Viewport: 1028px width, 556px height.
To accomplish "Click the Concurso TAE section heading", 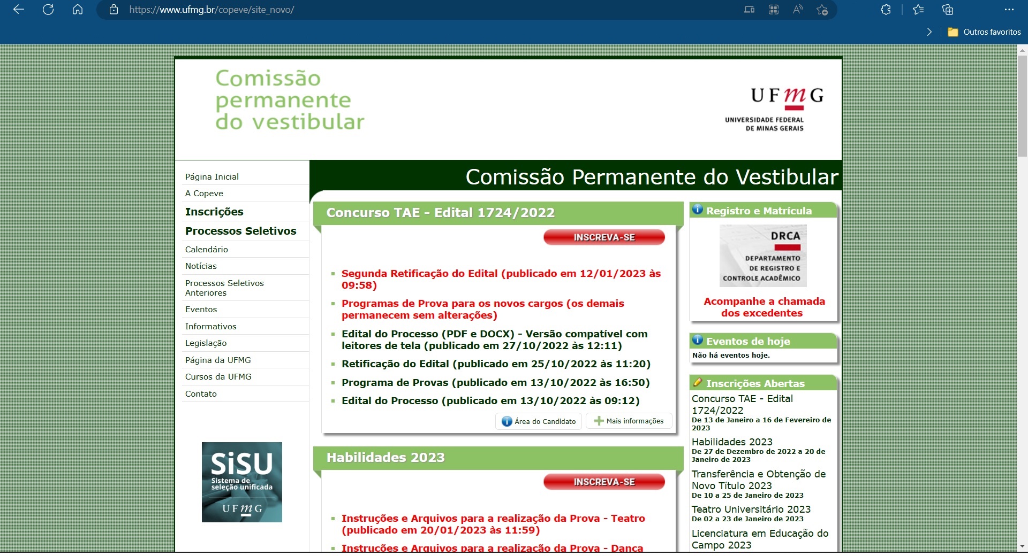I will [440, 213].
